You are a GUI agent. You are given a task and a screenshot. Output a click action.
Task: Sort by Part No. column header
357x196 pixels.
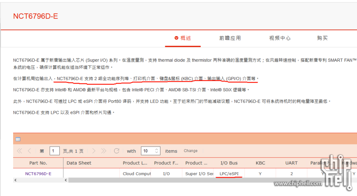(38, 163)
